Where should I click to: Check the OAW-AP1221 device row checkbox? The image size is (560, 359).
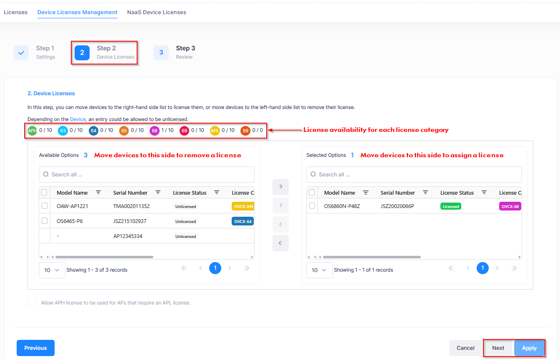(45, 206)
